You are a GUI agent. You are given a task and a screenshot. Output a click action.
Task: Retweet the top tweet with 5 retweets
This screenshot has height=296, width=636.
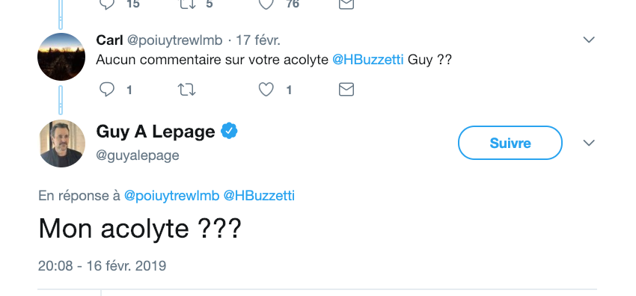tap(188, 4)
